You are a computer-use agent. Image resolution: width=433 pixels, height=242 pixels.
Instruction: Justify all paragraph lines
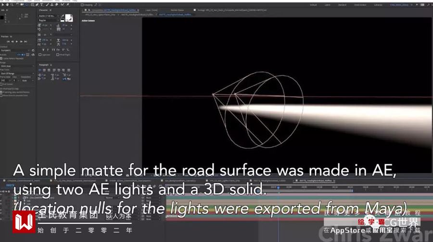click(x=68, y=70)
